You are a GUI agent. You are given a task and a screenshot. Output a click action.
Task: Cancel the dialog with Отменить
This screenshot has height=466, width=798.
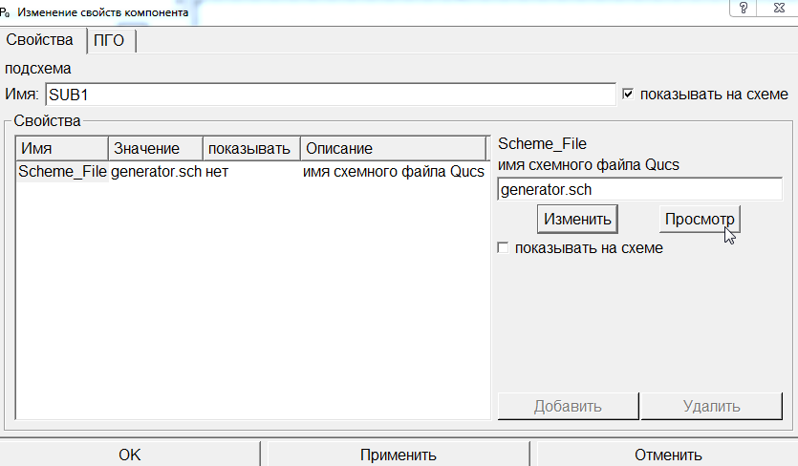(668, 455)
